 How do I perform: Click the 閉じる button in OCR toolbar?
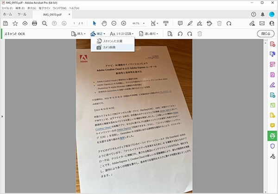pyautogui.click(x=265, y=34)
